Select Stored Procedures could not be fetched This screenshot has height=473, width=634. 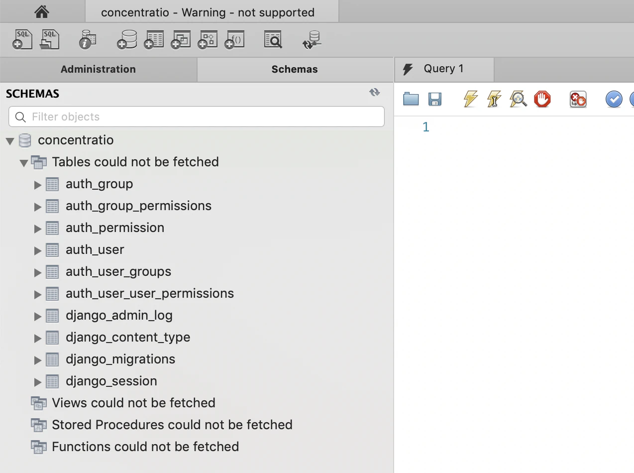172,425
